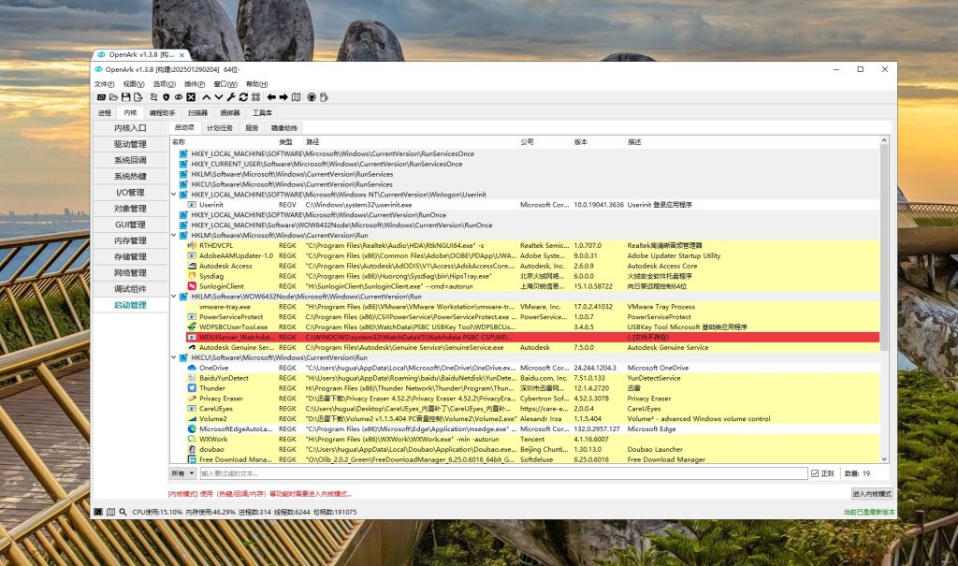
Task: Select the SunloginClient startup entry
Action: (532, 286)
